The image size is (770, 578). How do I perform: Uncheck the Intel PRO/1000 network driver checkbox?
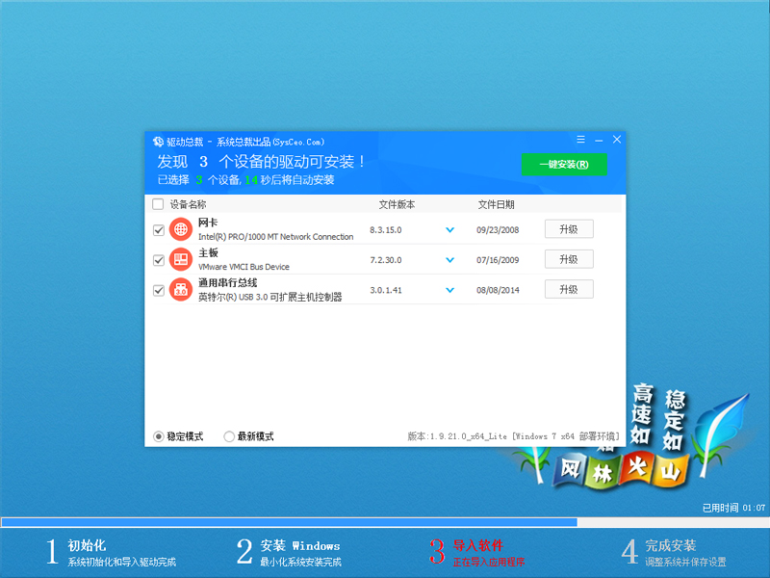pyautogui.click(x=159, y=229)
